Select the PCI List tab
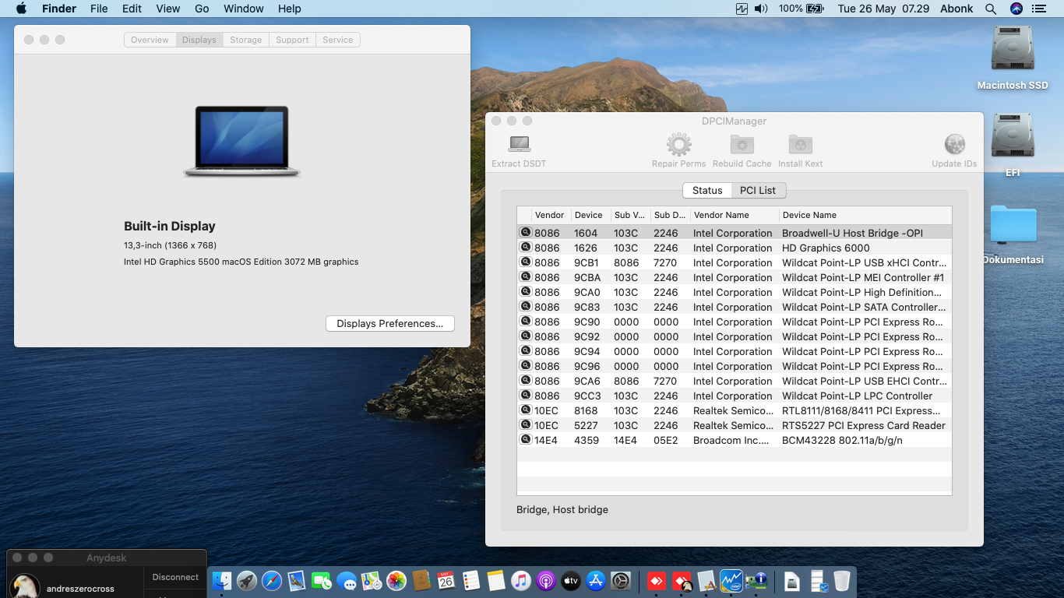1064x598 pixels. click(x=758, y=191)
